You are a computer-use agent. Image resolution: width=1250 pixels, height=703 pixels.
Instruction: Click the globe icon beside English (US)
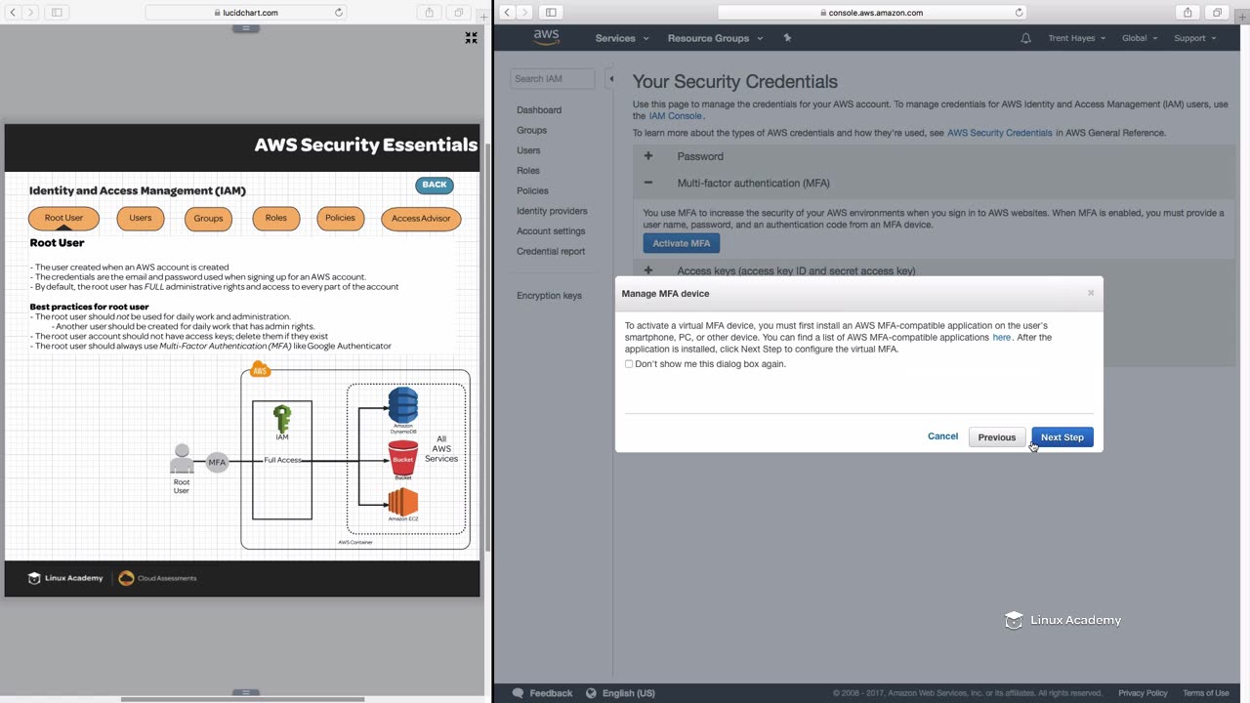coord(591,693)
